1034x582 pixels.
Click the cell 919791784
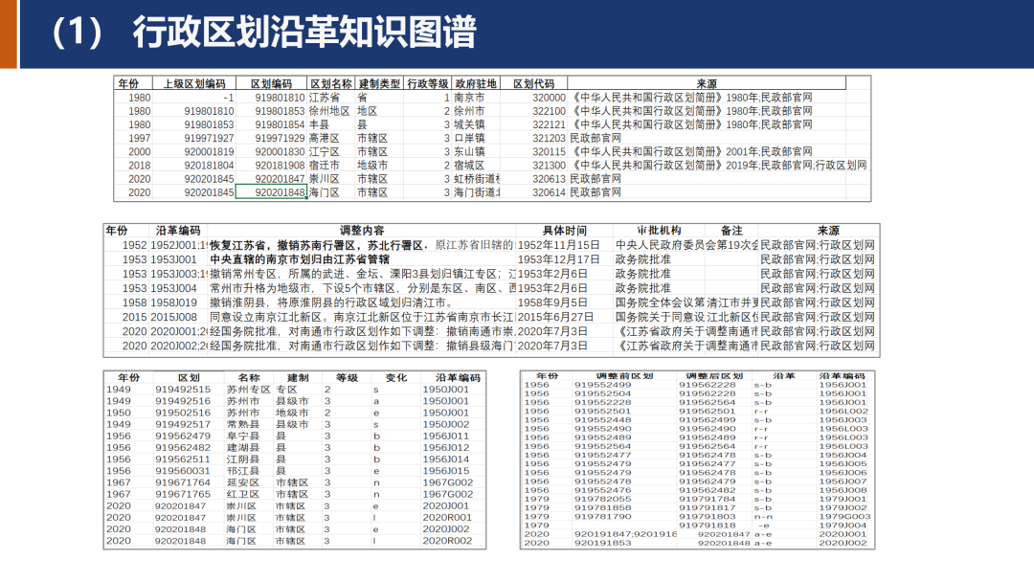[707, 499]
